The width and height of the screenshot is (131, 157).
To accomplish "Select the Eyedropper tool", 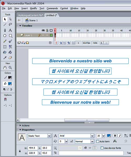I will pyautogui.click(x=5, y=58).
